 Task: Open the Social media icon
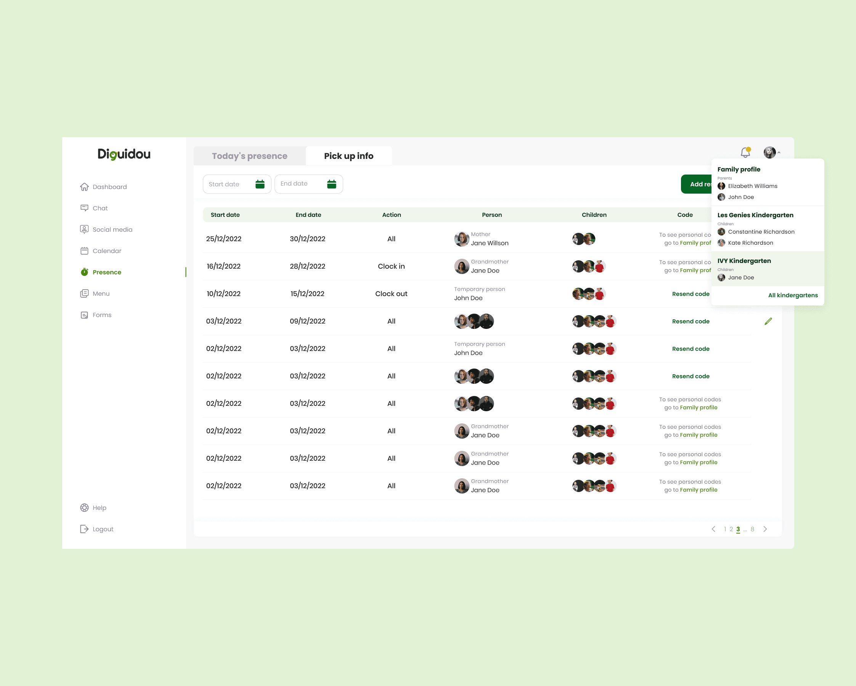[x=84, y=230]
